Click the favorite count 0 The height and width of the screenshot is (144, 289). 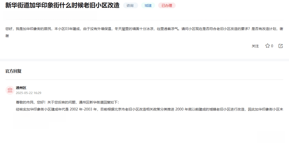(272, 46)
